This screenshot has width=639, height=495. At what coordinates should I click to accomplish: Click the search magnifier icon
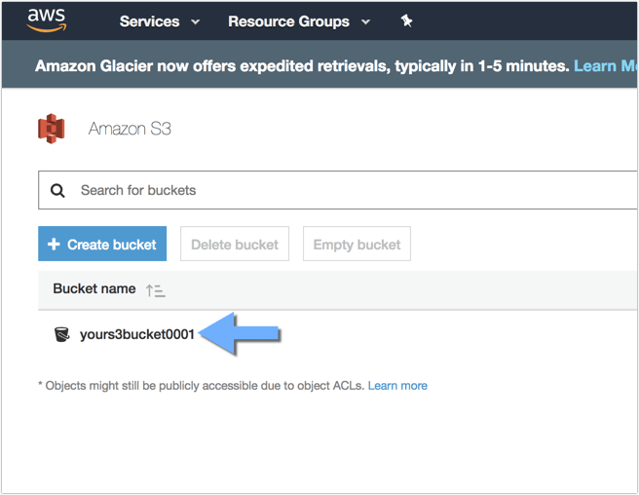[57, 190]
